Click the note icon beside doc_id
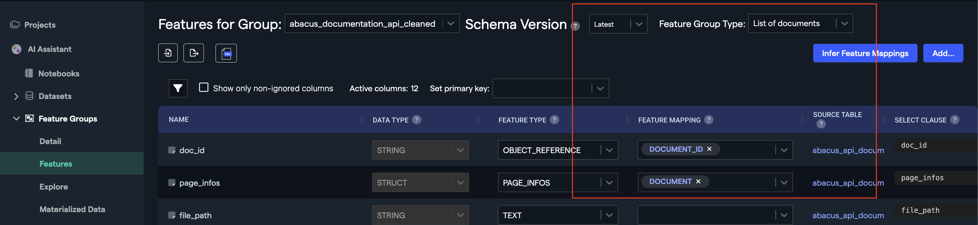Screen dimensions: 978x225 (172, 151)
